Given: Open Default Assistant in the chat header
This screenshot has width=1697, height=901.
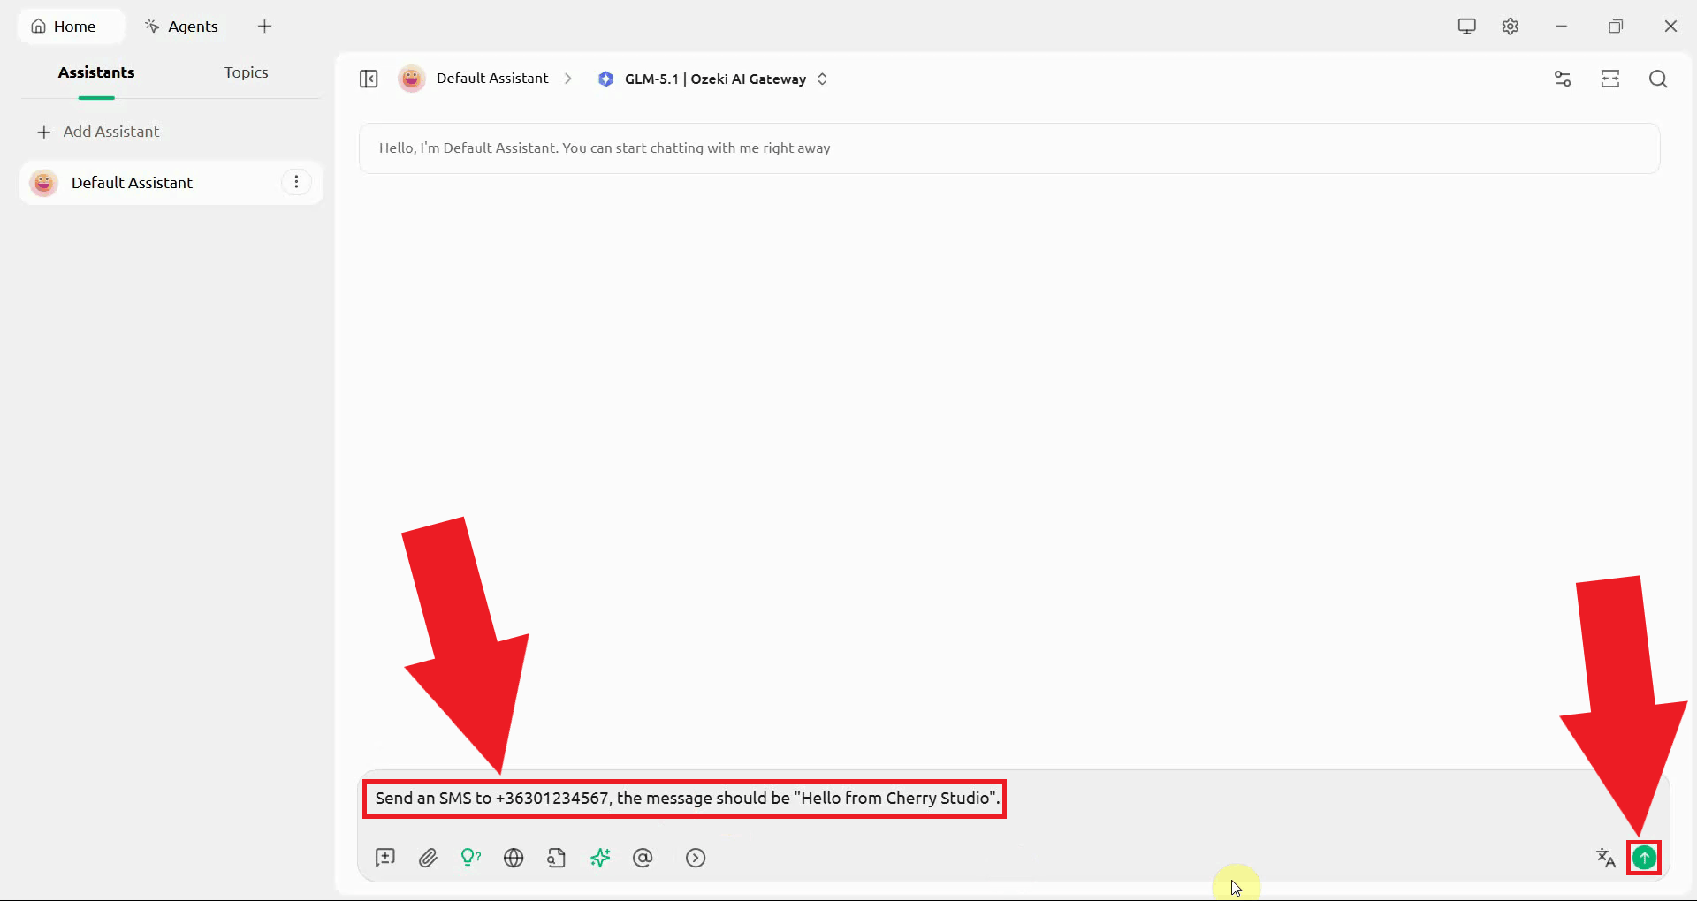Looking at the screenshot, I should tap(492, 79).
